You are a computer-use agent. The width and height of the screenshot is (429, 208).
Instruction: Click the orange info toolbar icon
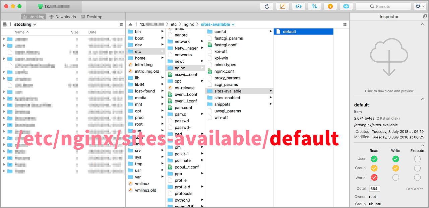[x=330, y=6]
